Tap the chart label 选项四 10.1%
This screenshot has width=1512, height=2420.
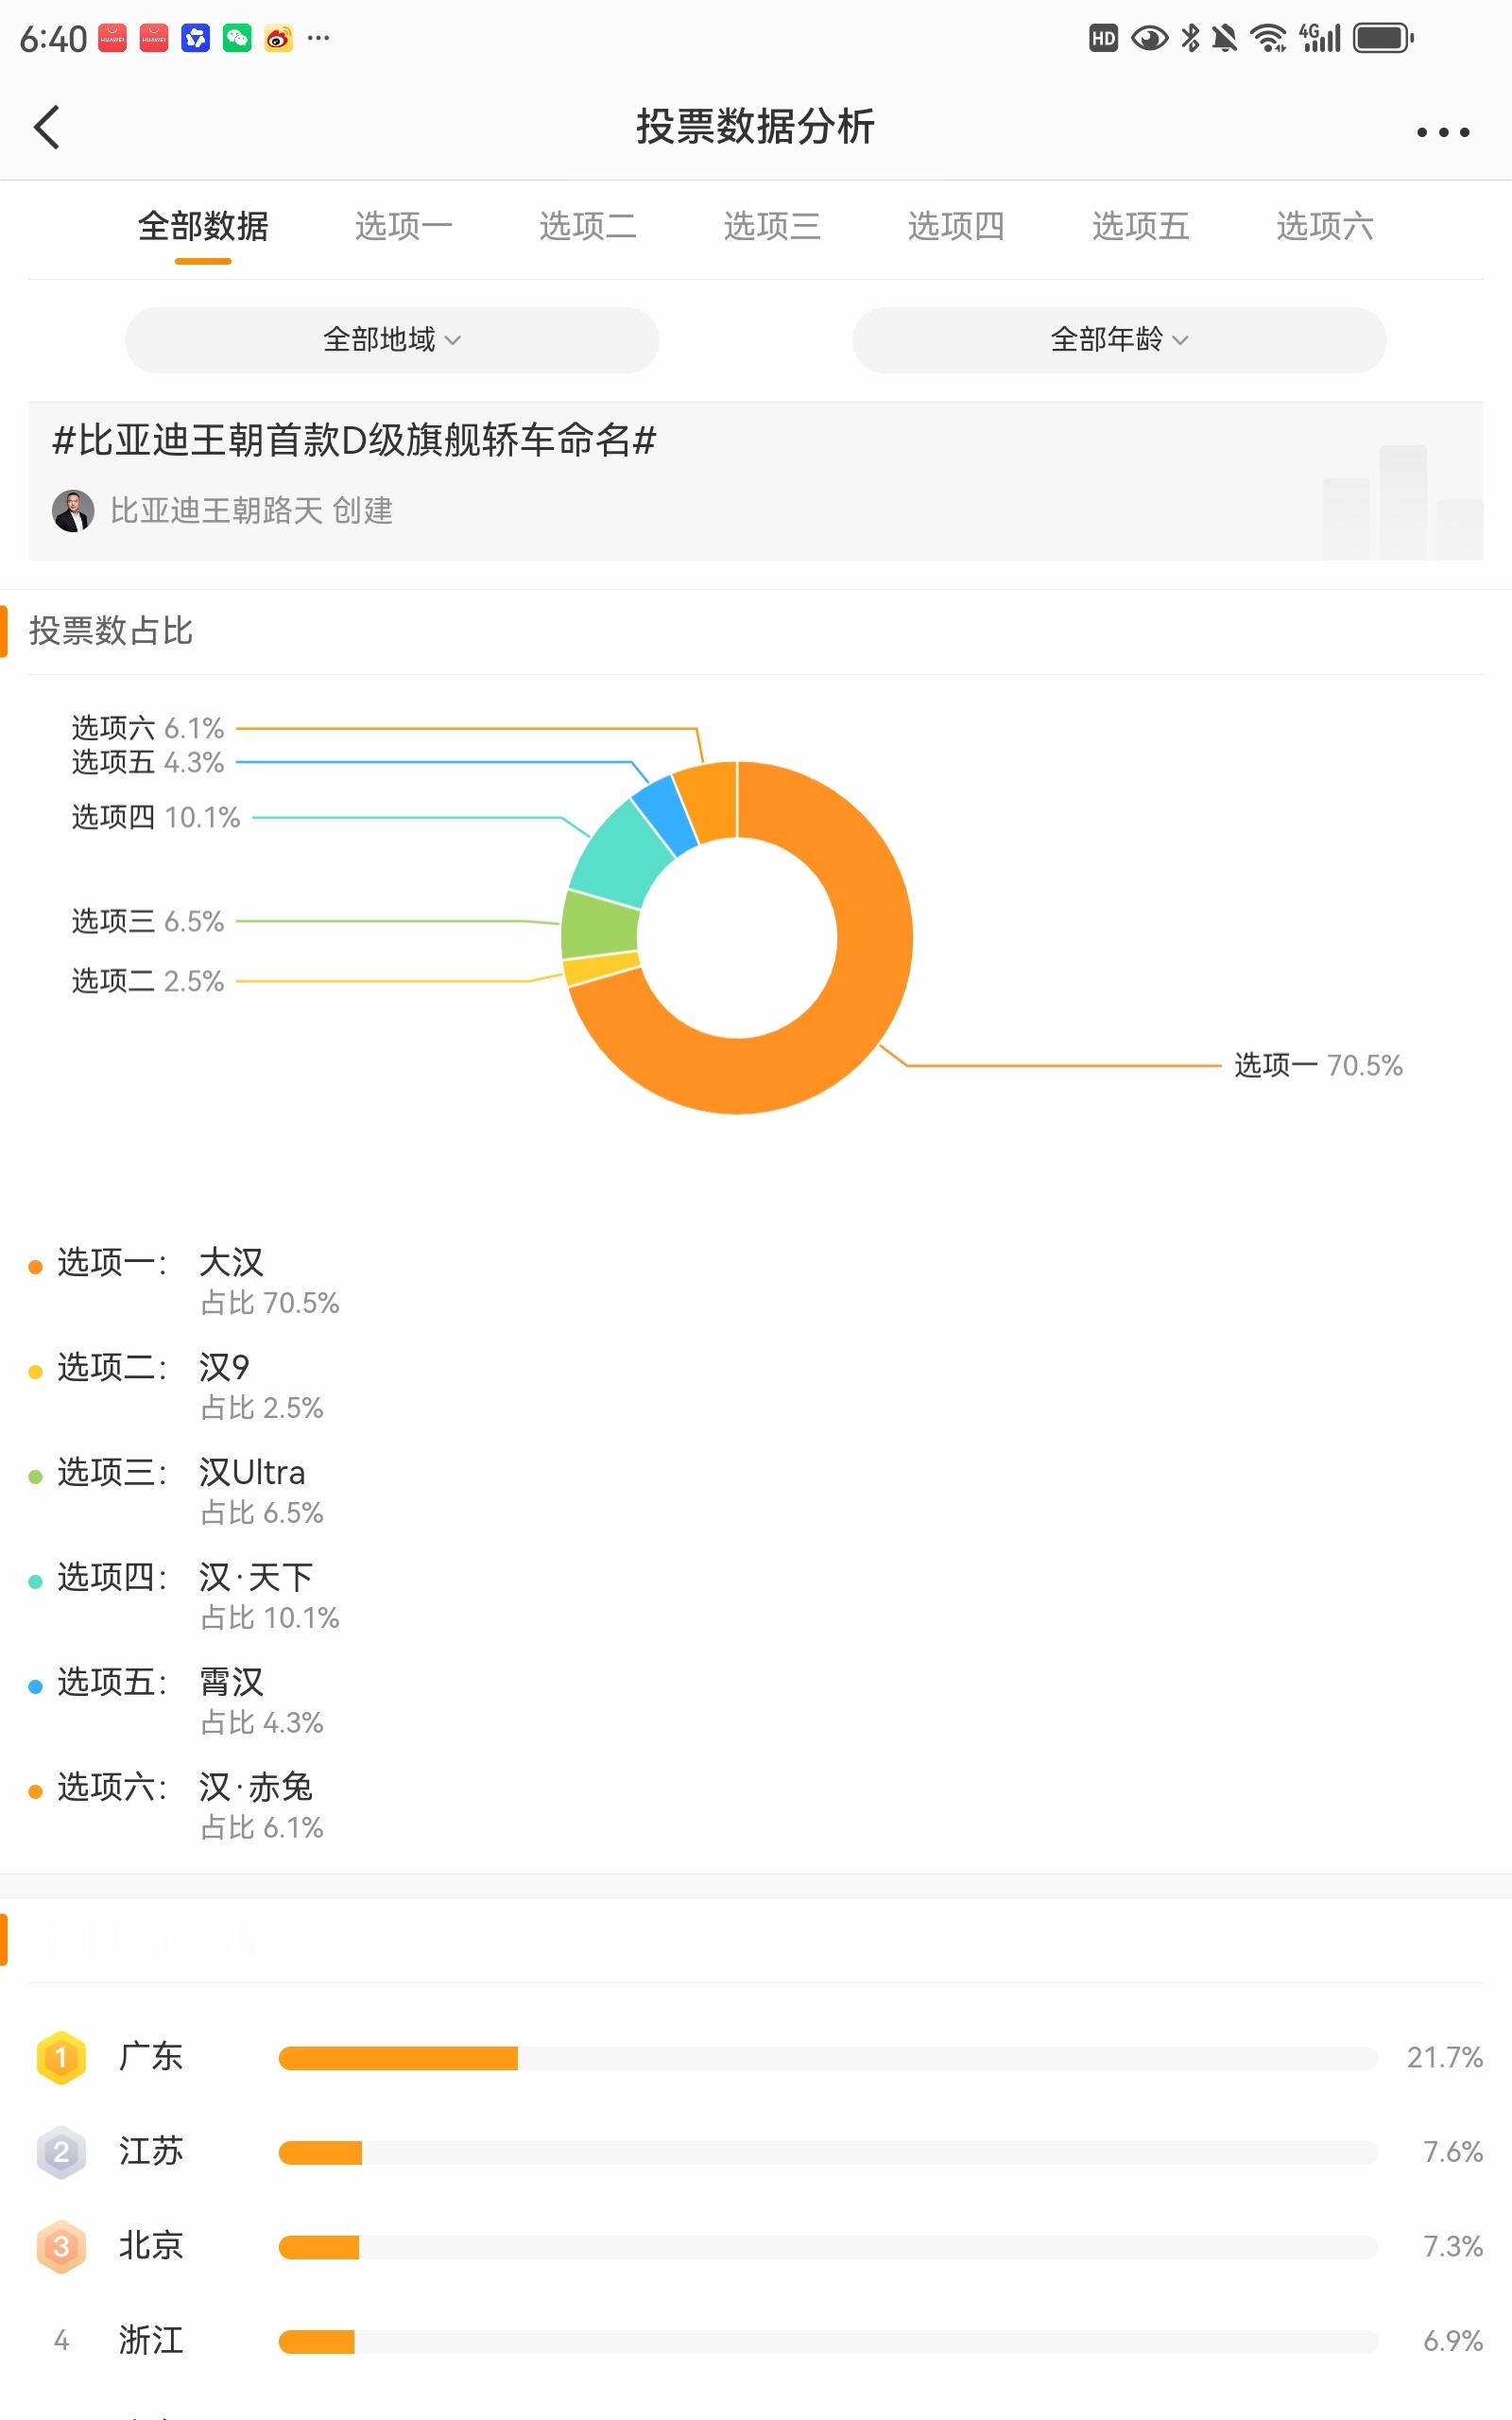155,817
